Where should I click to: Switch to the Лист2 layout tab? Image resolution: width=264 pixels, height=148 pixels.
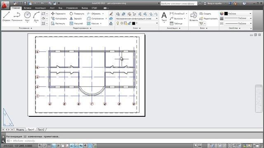41,130
